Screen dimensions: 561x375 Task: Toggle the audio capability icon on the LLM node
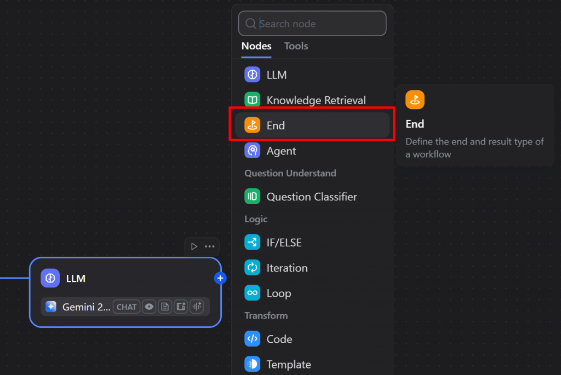[x=196, y=307]
